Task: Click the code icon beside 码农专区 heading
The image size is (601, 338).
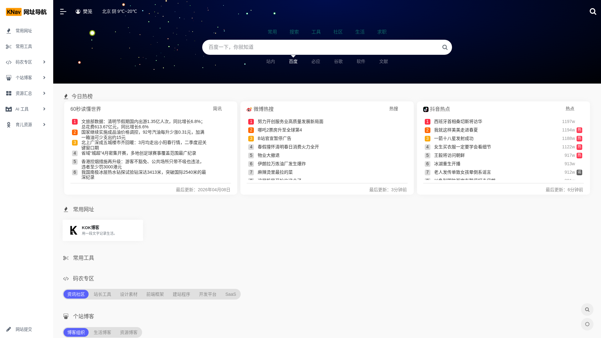Action: 66,279
